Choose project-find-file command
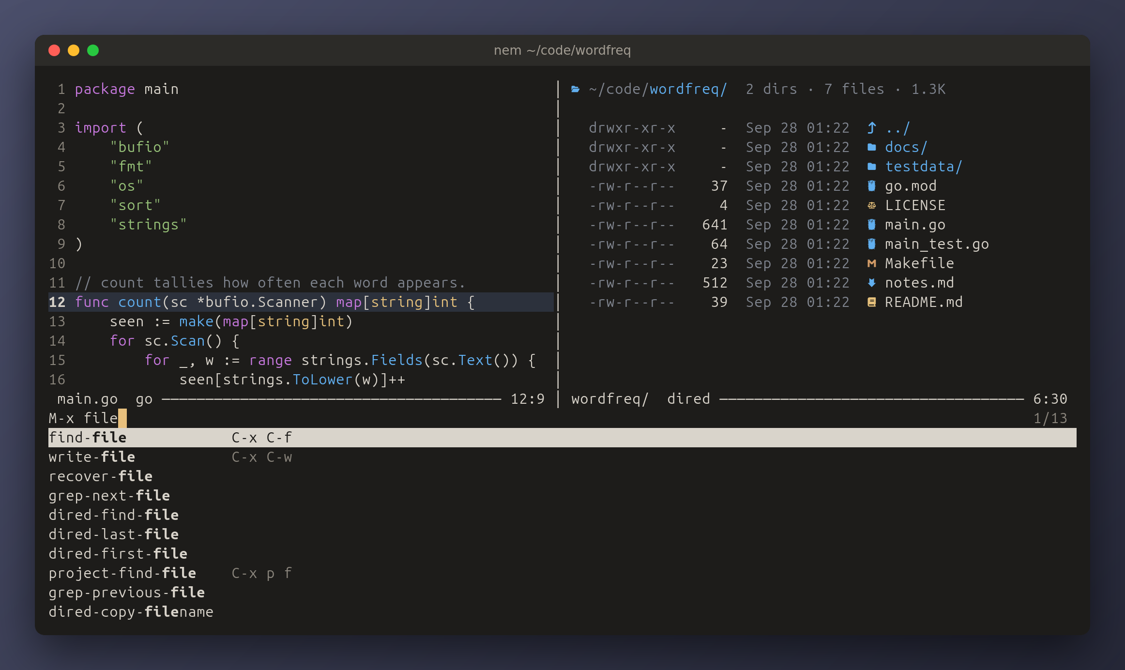Image resolution: width=1125 pixels, height=670 pixels. coord(122,573)
